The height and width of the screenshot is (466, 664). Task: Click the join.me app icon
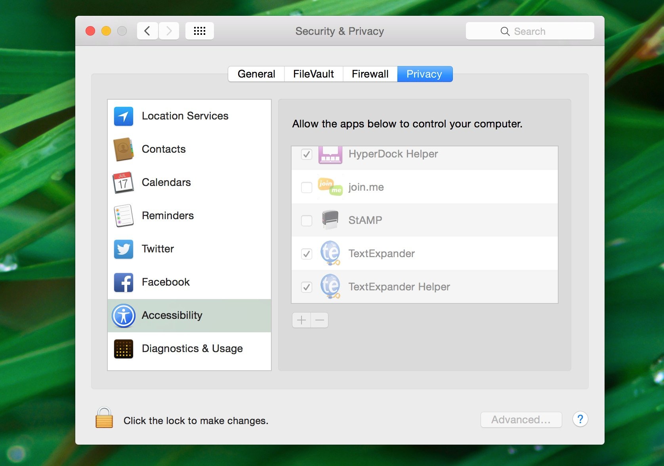pyautogui.click(x=330, y=187)
